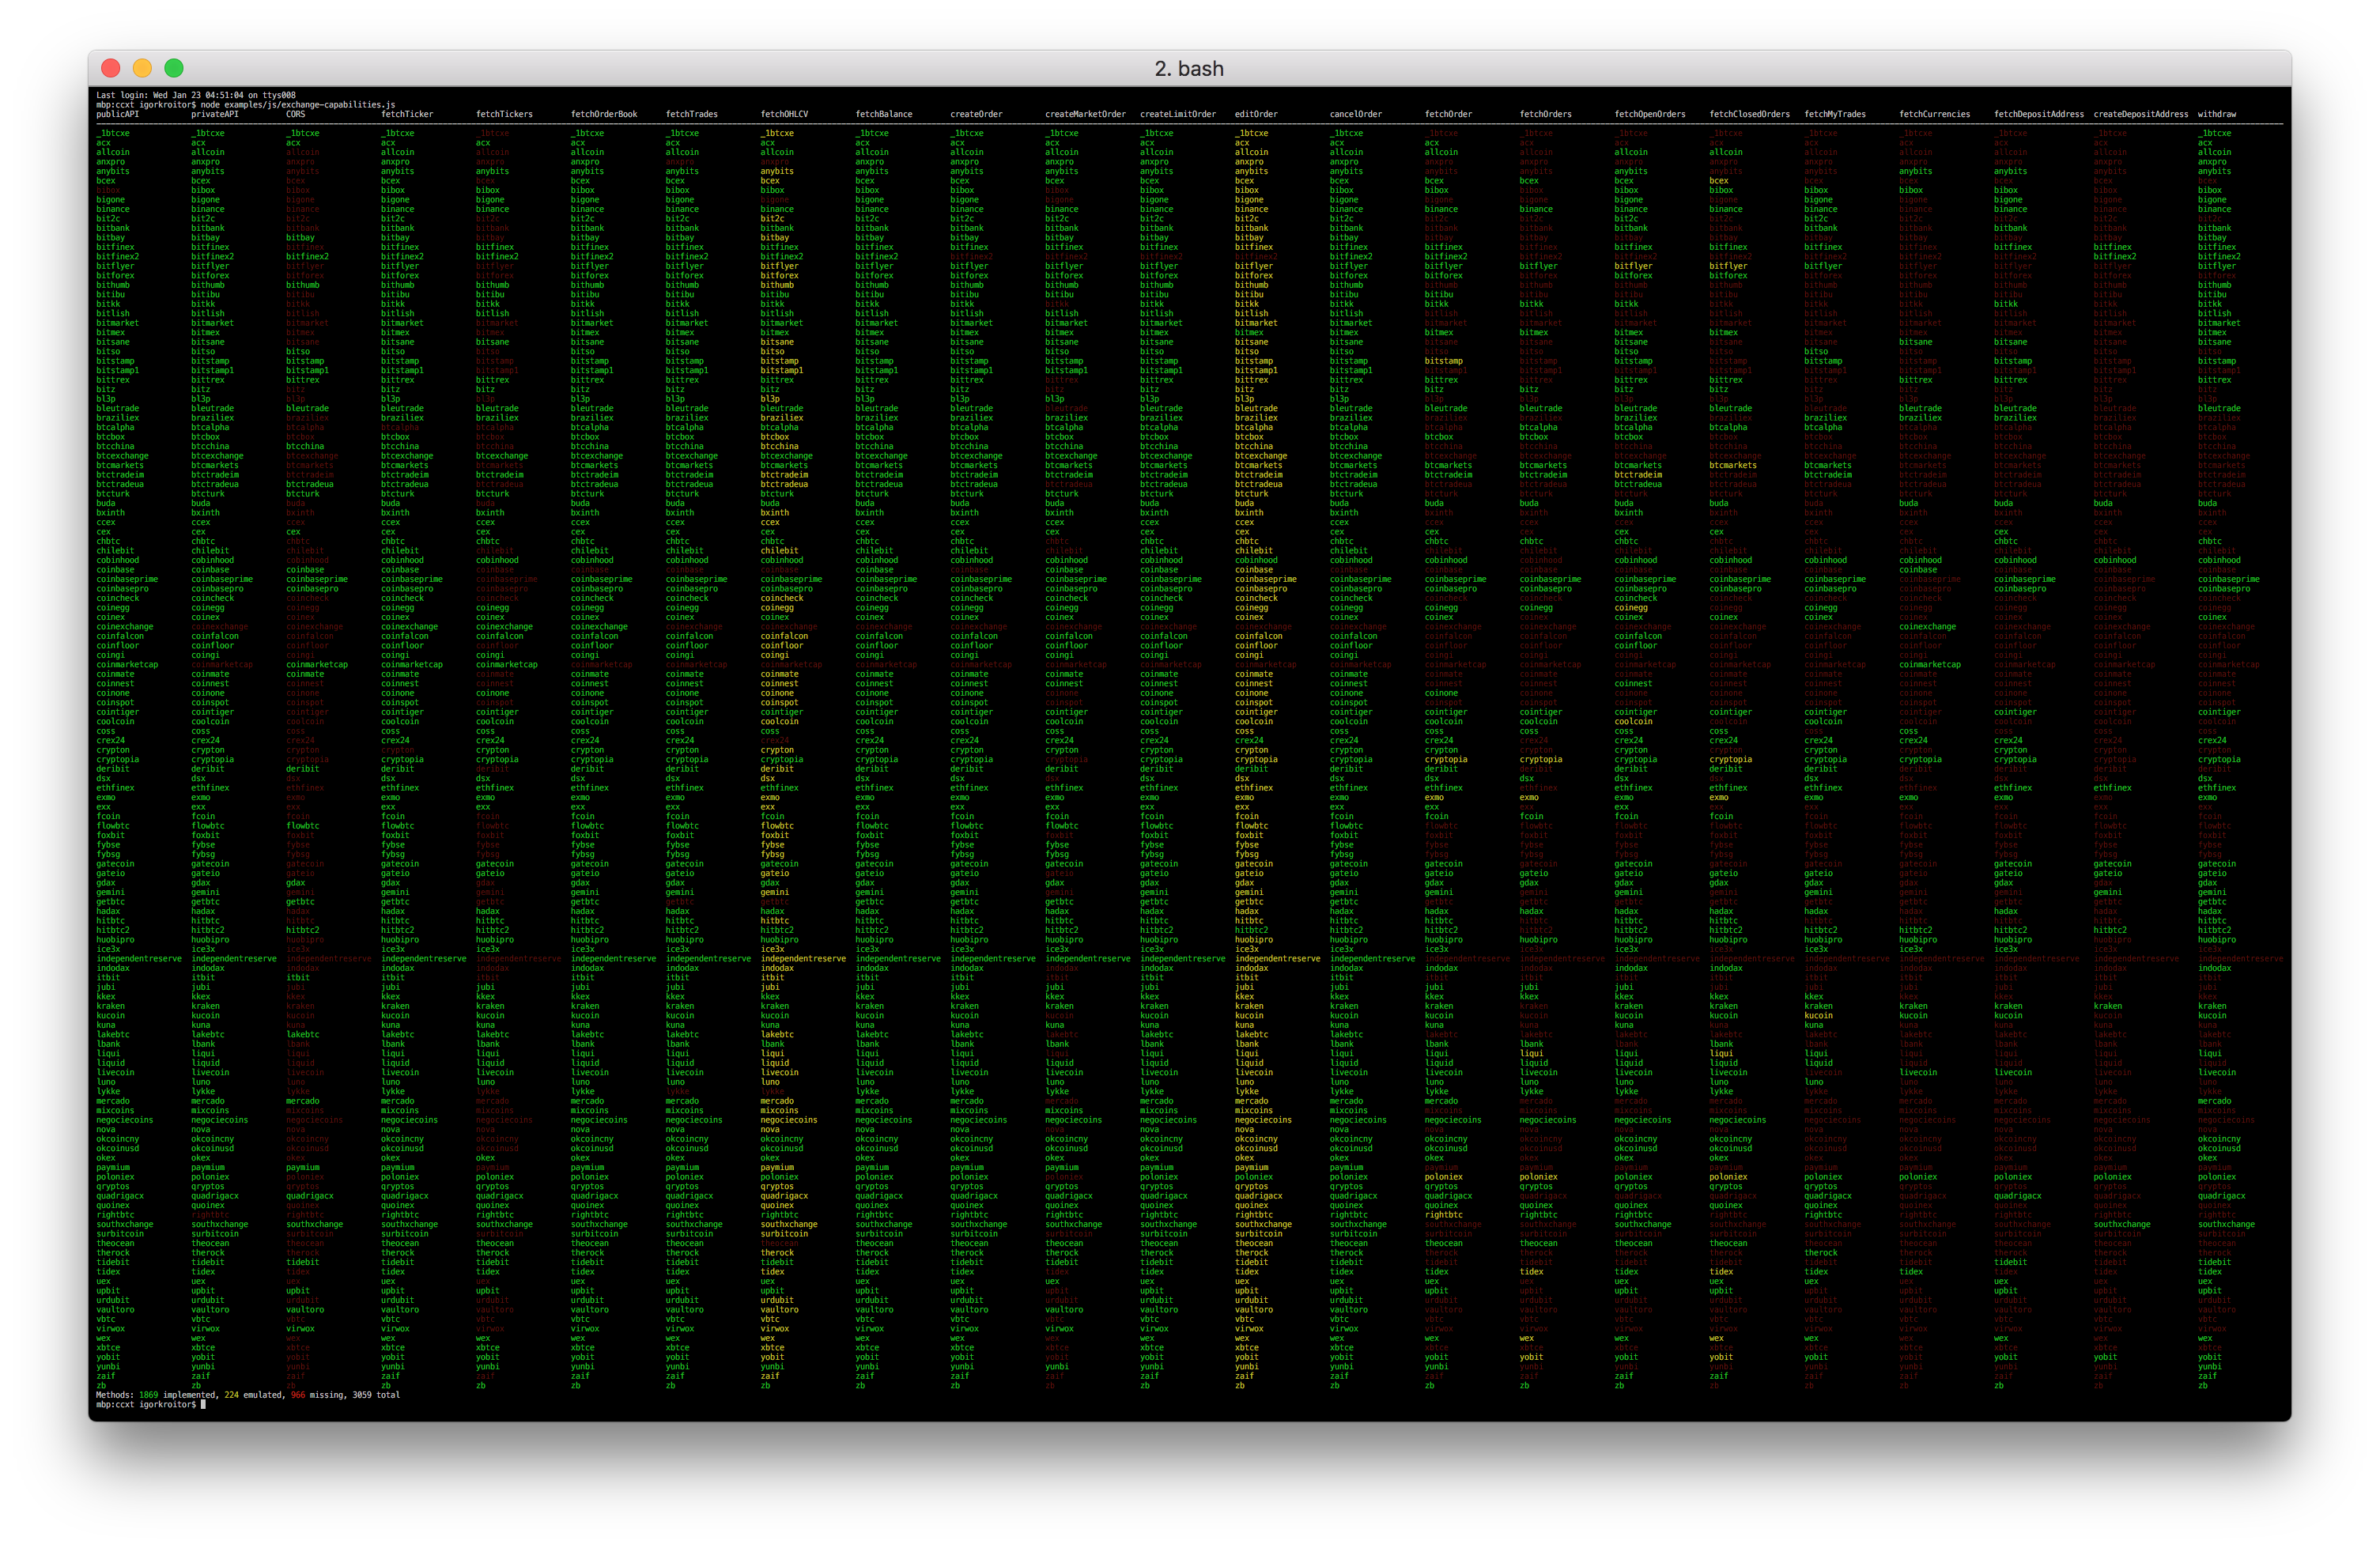Click the 'Last login' line of text

(195, 95)
